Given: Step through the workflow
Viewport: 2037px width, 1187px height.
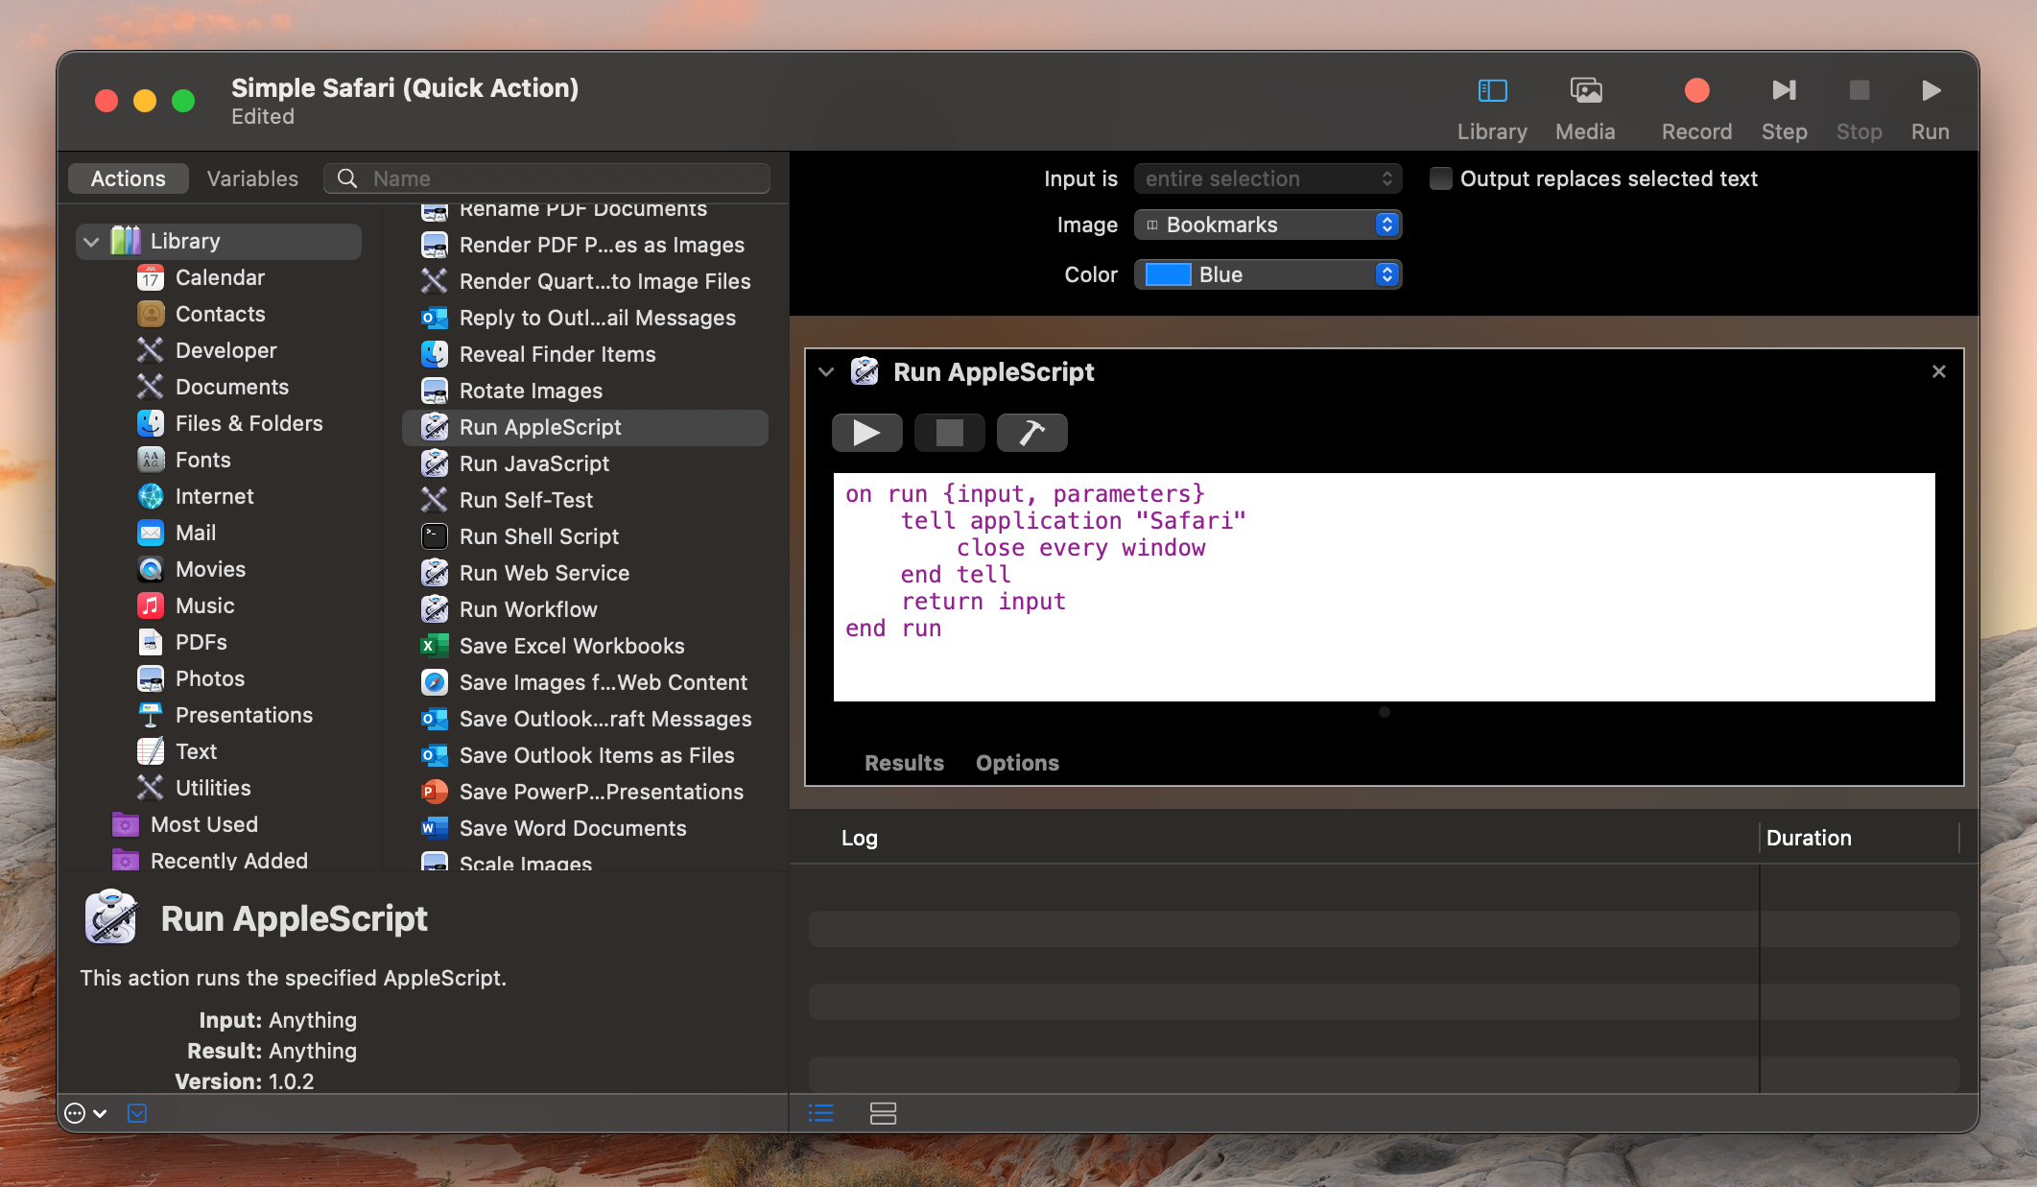Looking at the screenshot, I should click(1783, 91).
